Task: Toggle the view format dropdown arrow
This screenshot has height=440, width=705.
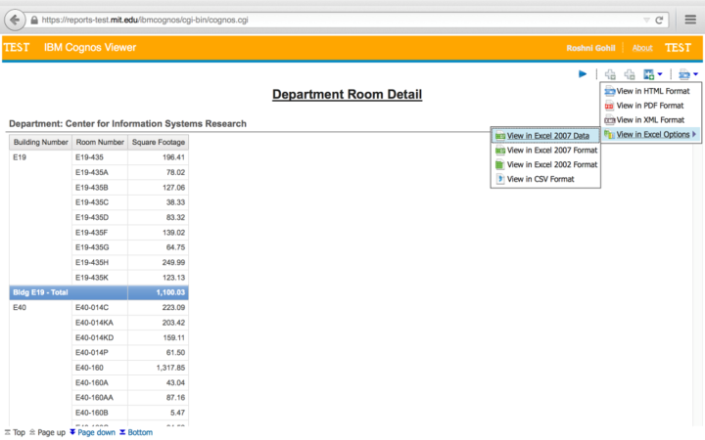Action: coord(695,74)
